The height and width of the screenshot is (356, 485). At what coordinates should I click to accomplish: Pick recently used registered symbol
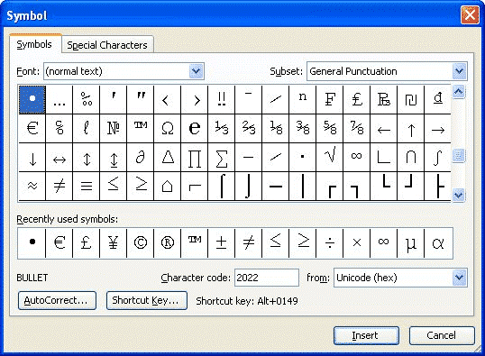[x=168, y=243]
